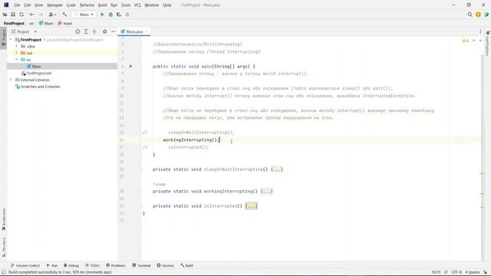Close the Main.java editor tab
The height and width of the screenshot is (276, 491).
(147, 31)
